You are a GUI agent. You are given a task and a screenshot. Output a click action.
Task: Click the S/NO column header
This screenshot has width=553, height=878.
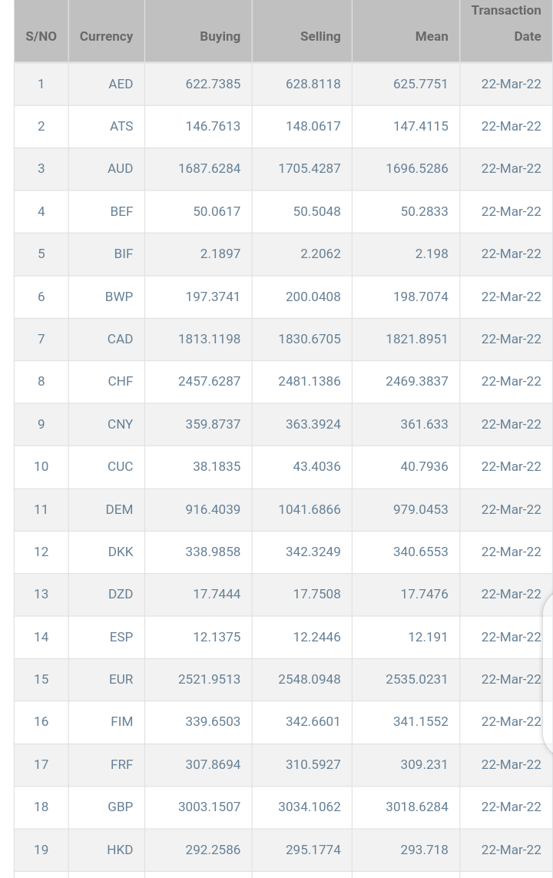pyautogui.click(x=41, y=36)
